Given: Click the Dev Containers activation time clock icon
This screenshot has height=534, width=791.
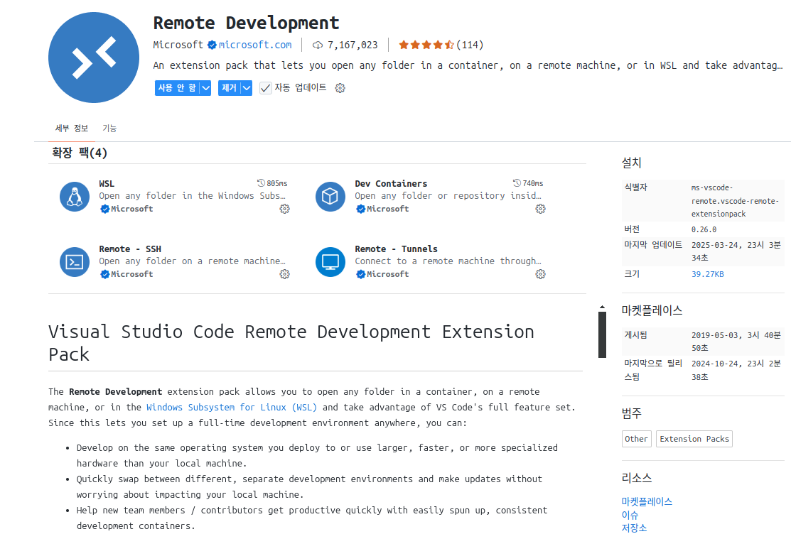Looking at the screenshot, I should point(517,183).
